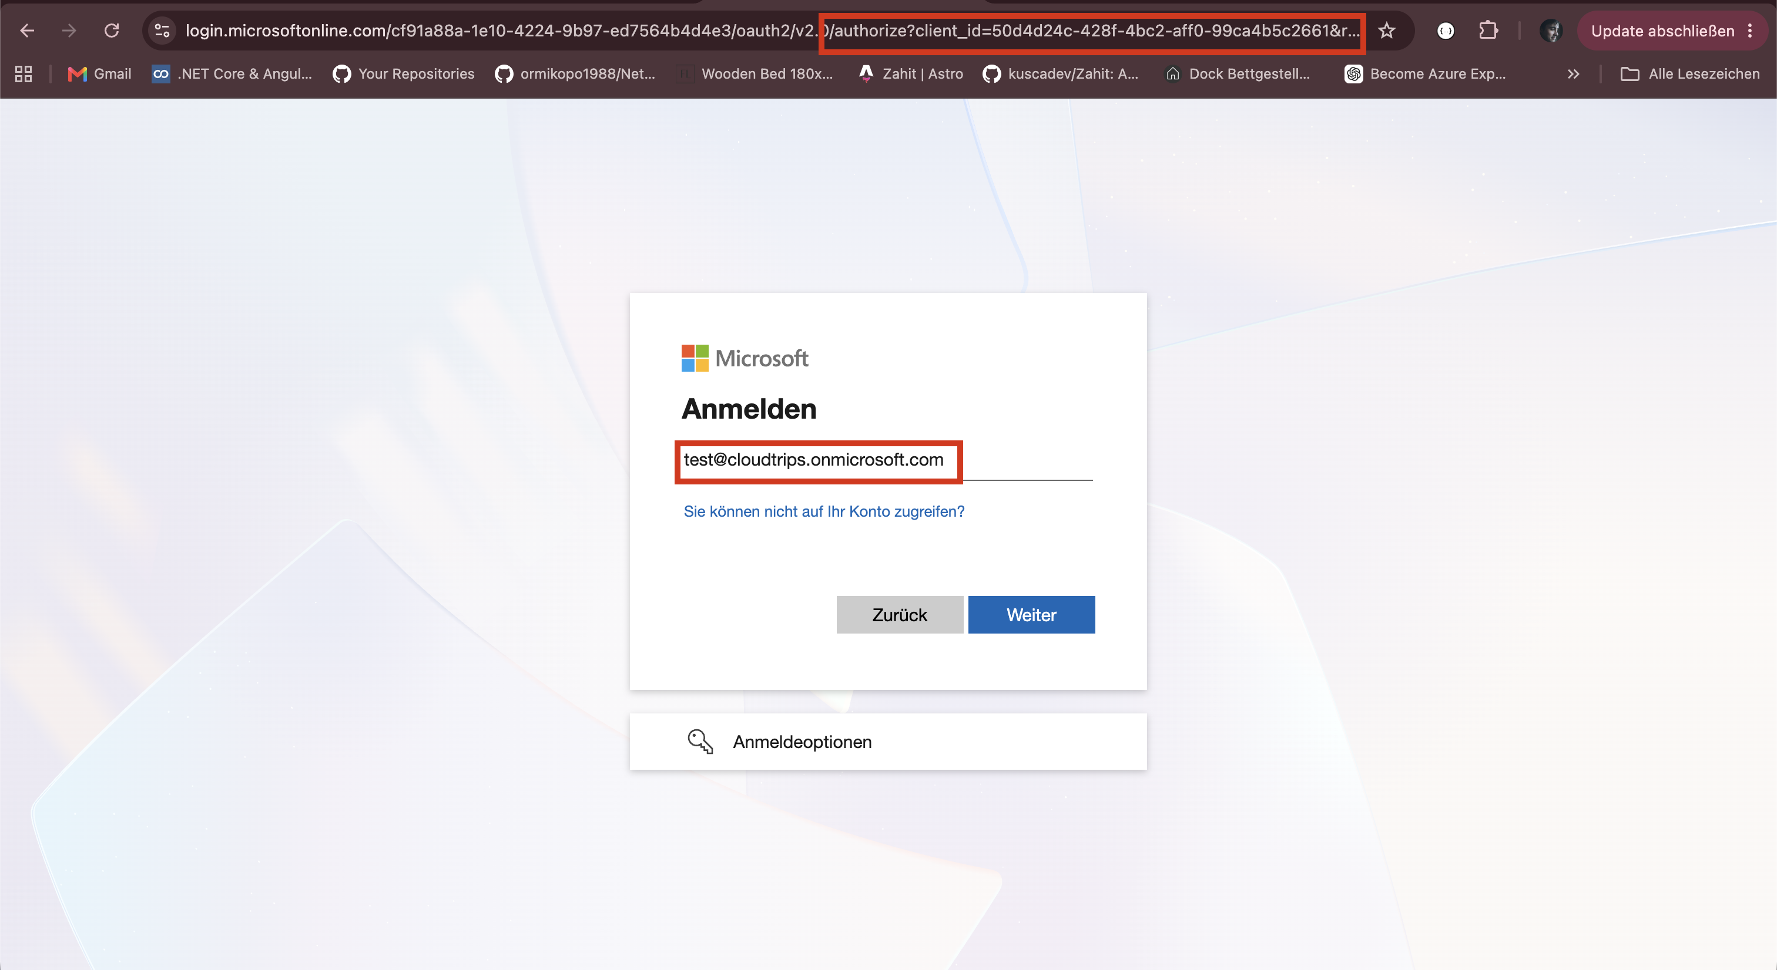This screenshot has width=1777, height=970.
Task: Open the Become Azure Exp... bookmark
Action: 1425,74
